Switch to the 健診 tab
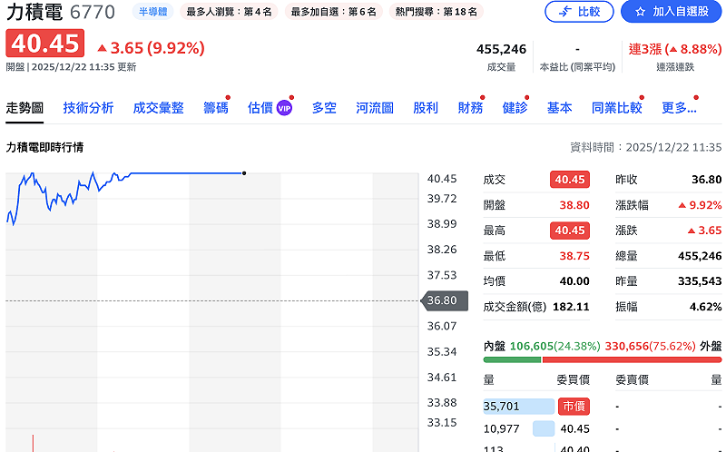The image size is (726, 452). (515, 108)
